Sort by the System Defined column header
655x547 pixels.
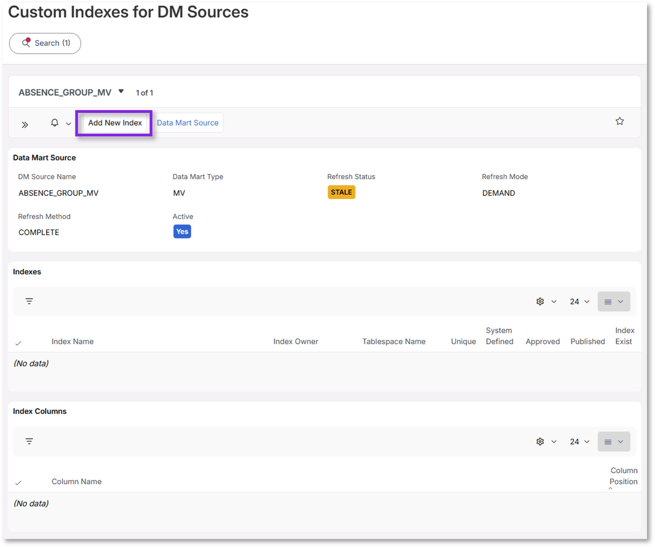point(499,336)
